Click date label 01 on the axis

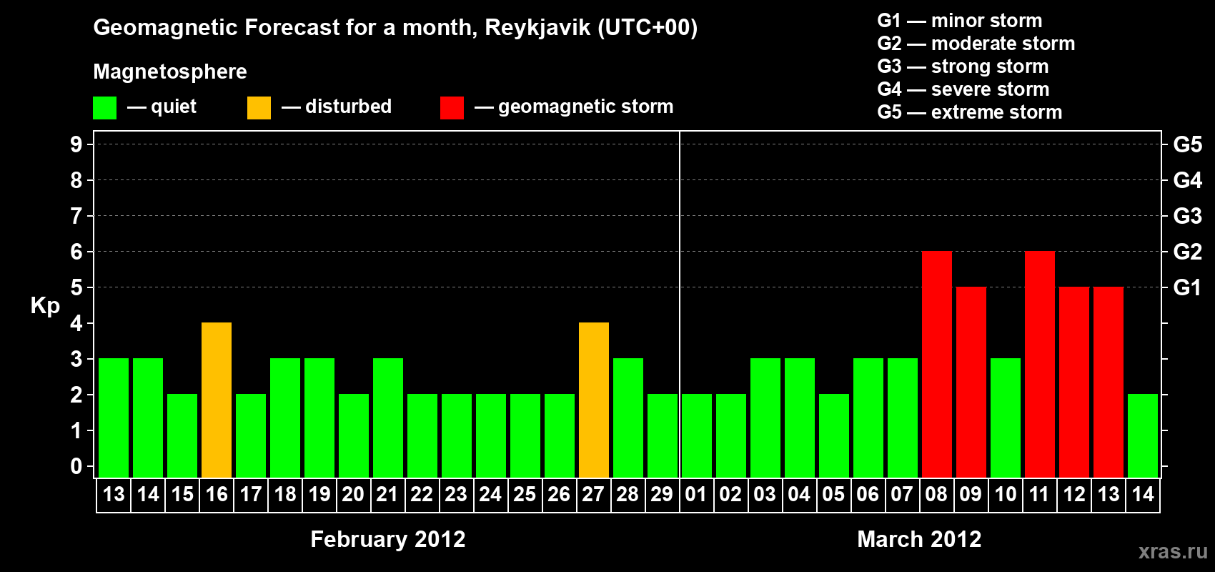[697, 494]
